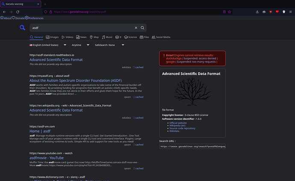Open cached link for Wikipedia result

coord(139,118)
